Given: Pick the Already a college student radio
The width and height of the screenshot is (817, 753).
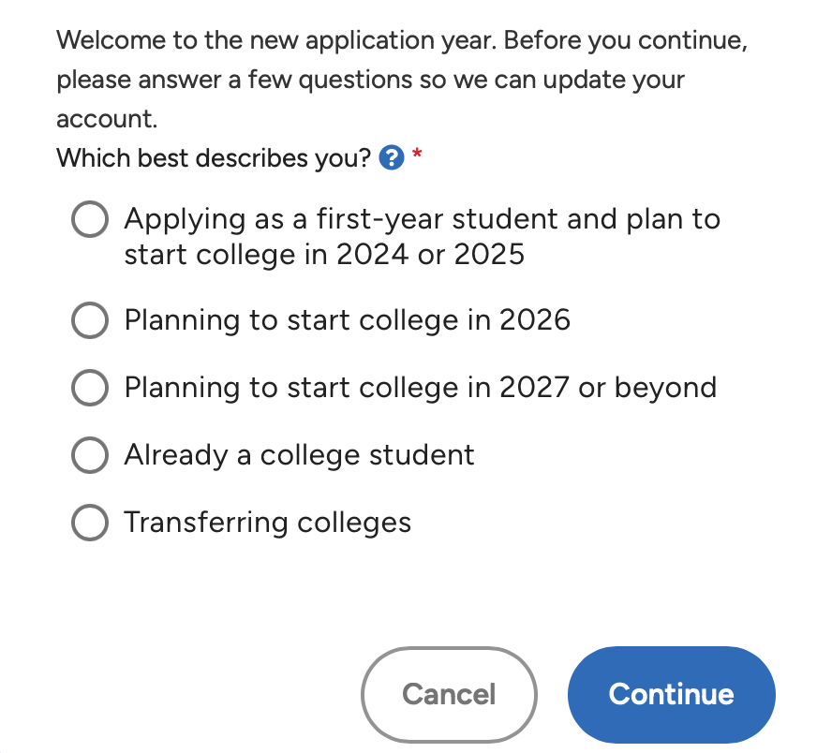Looking at the screenshot, I should 90,455.
